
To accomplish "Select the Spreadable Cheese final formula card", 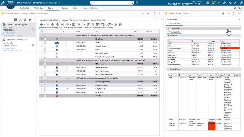I will (x=19, y=45).
